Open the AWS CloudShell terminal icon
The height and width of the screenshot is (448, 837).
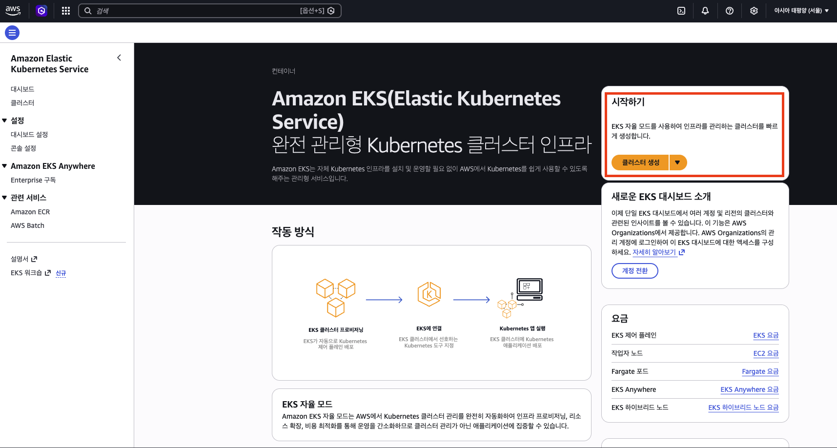click(x=681, y=10)
